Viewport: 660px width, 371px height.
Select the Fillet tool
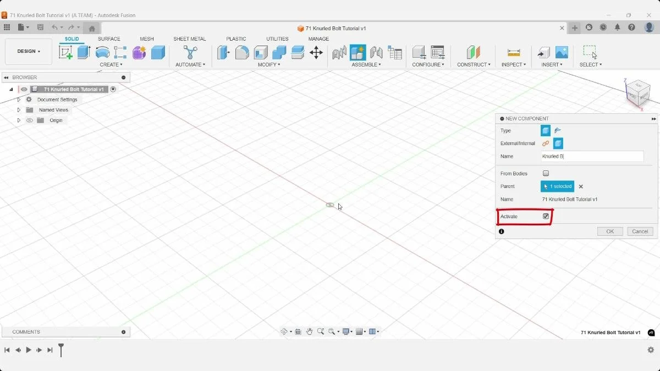242,52
